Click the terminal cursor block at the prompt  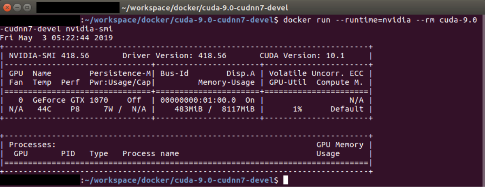click(285, 180)
